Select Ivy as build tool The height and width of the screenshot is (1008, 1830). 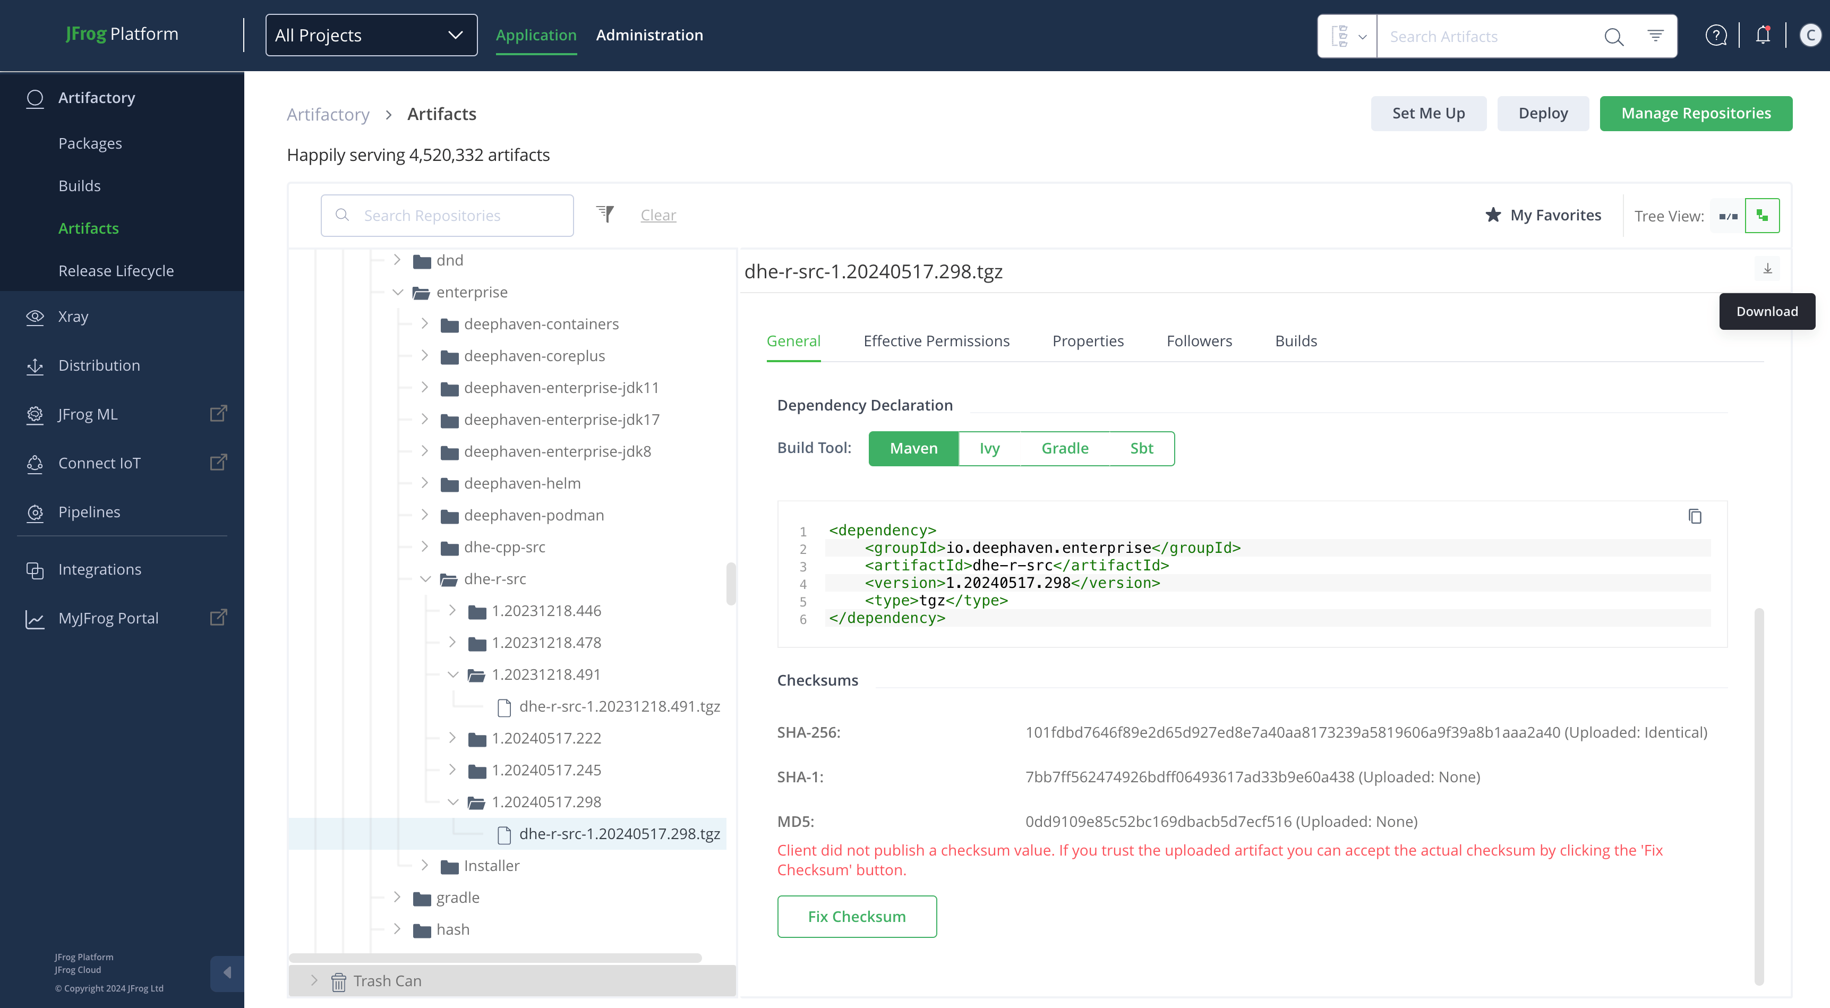pos(989,448)
